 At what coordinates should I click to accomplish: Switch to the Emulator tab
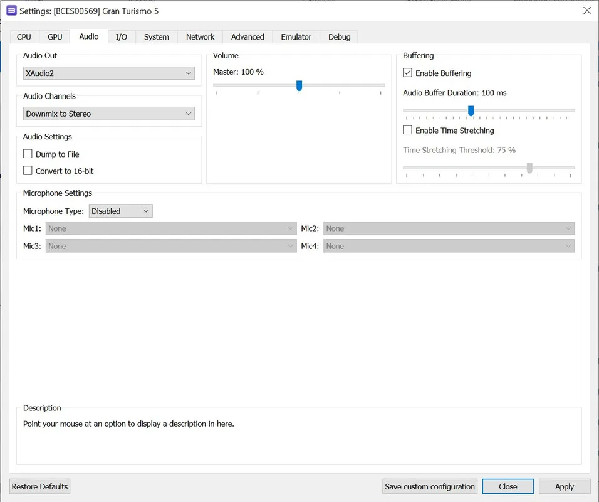296,37
